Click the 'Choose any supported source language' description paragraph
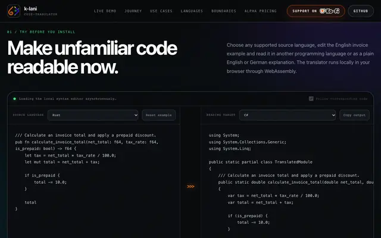Image resolution: width=381 pixels, height=238 pixels. coord(300,58)
